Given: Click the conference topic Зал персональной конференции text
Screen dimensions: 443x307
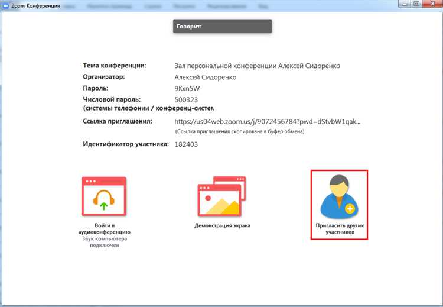Looking at the screenshot, I should [257, 66].
